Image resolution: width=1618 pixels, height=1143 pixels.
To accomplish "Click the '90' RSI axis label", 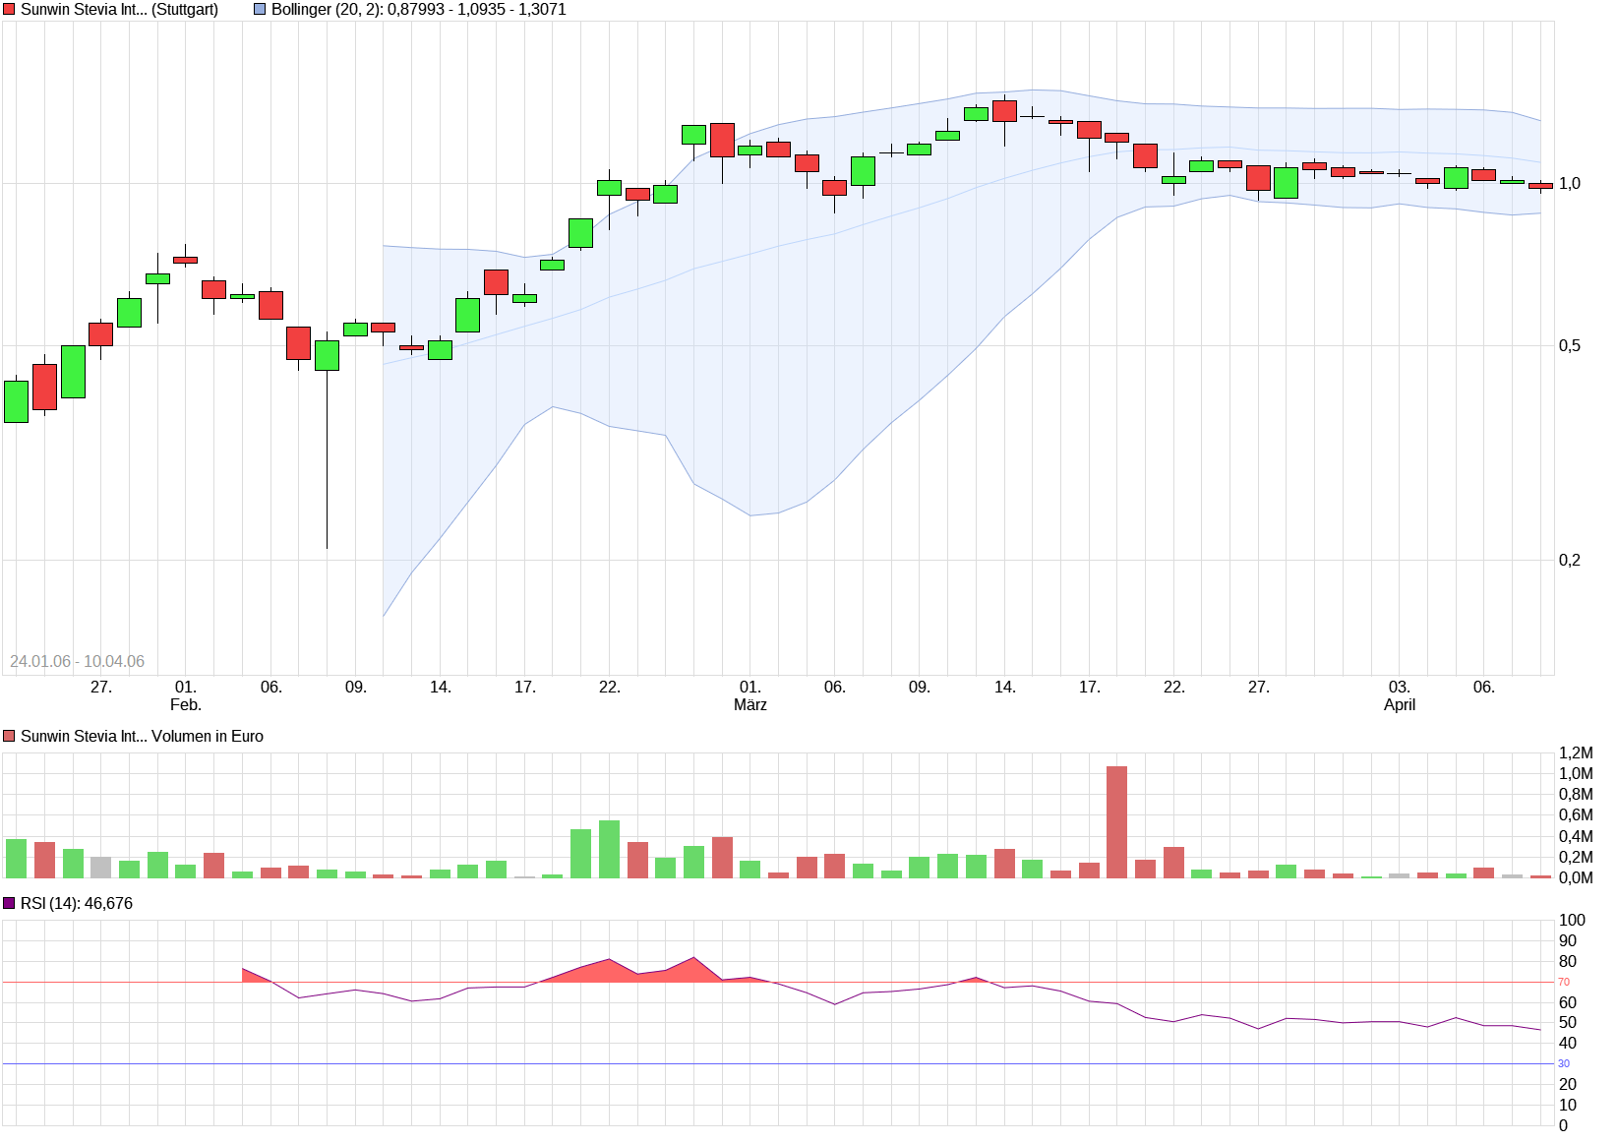I will click(x=1568, y=941).
